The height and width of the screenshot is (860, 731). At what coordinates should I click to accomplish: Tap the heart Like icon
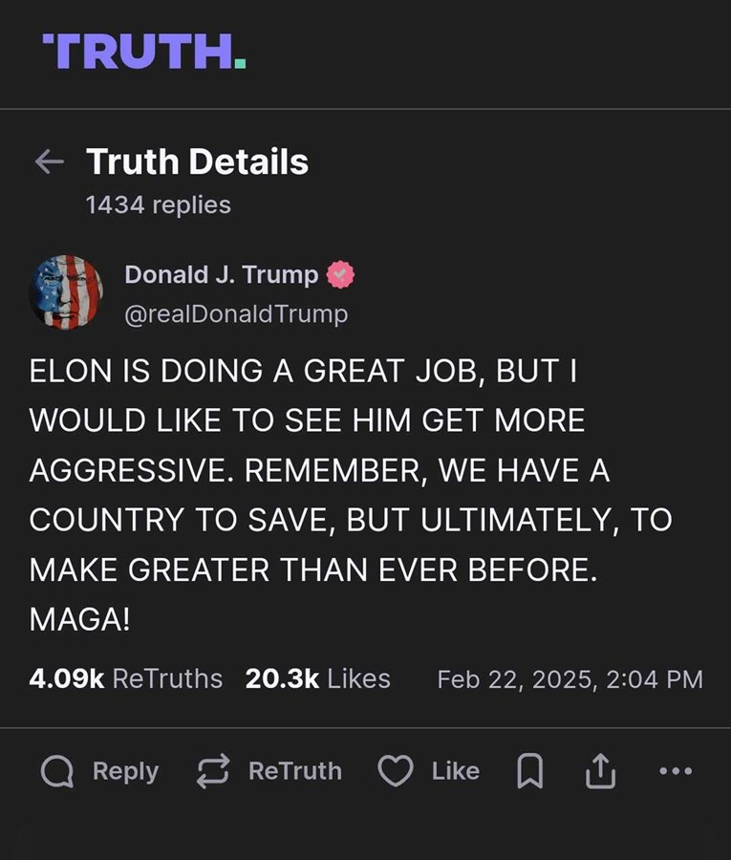pos(396,772)
